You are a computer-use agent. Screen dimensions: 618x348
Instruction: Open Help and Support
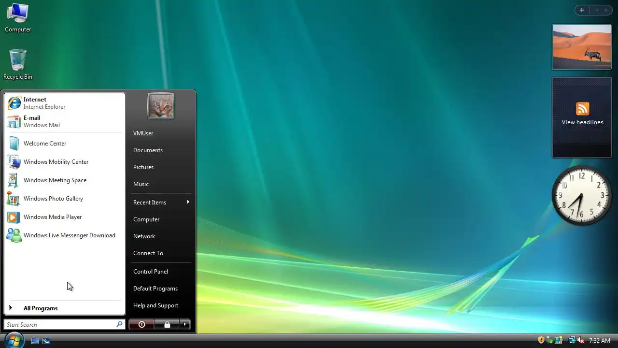(x=161, y=305)
